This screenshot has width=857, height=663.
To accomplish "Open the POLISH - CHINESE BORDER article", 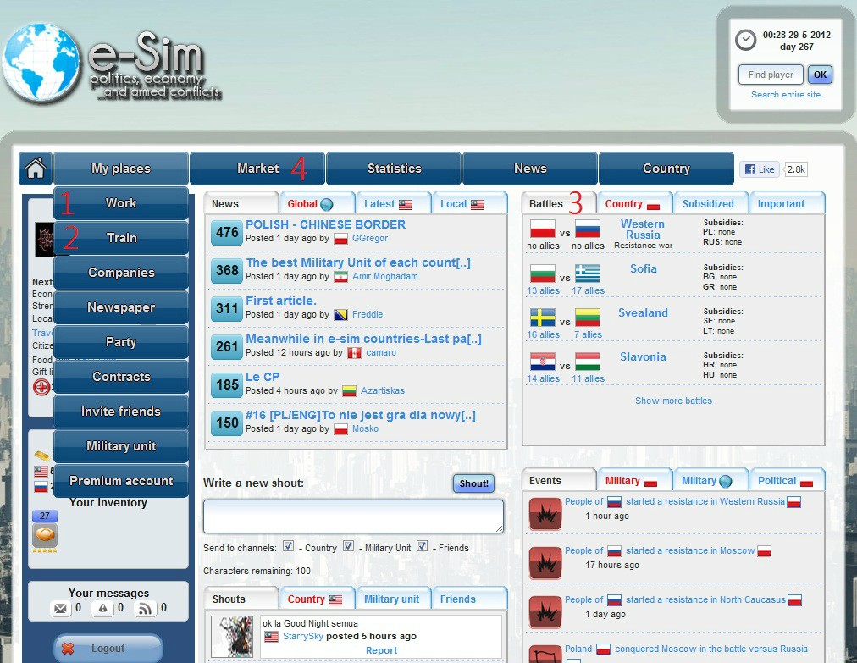I will pos(325,224).
